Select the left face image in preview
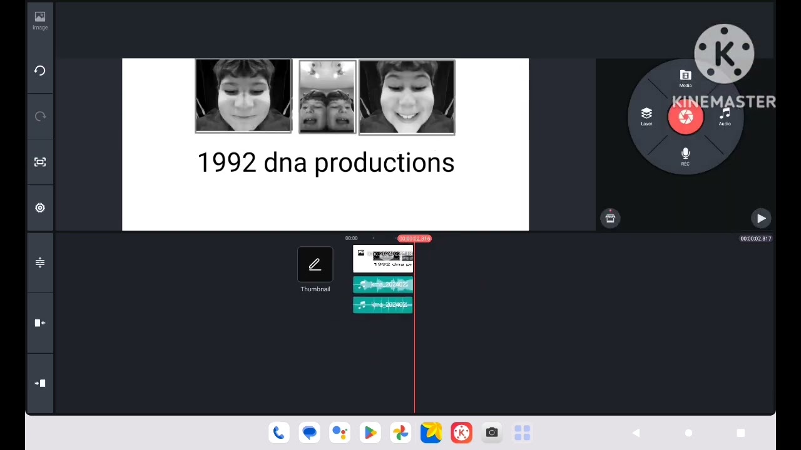Viewport: 801px width, 450px height. click(x=243, y=96)
